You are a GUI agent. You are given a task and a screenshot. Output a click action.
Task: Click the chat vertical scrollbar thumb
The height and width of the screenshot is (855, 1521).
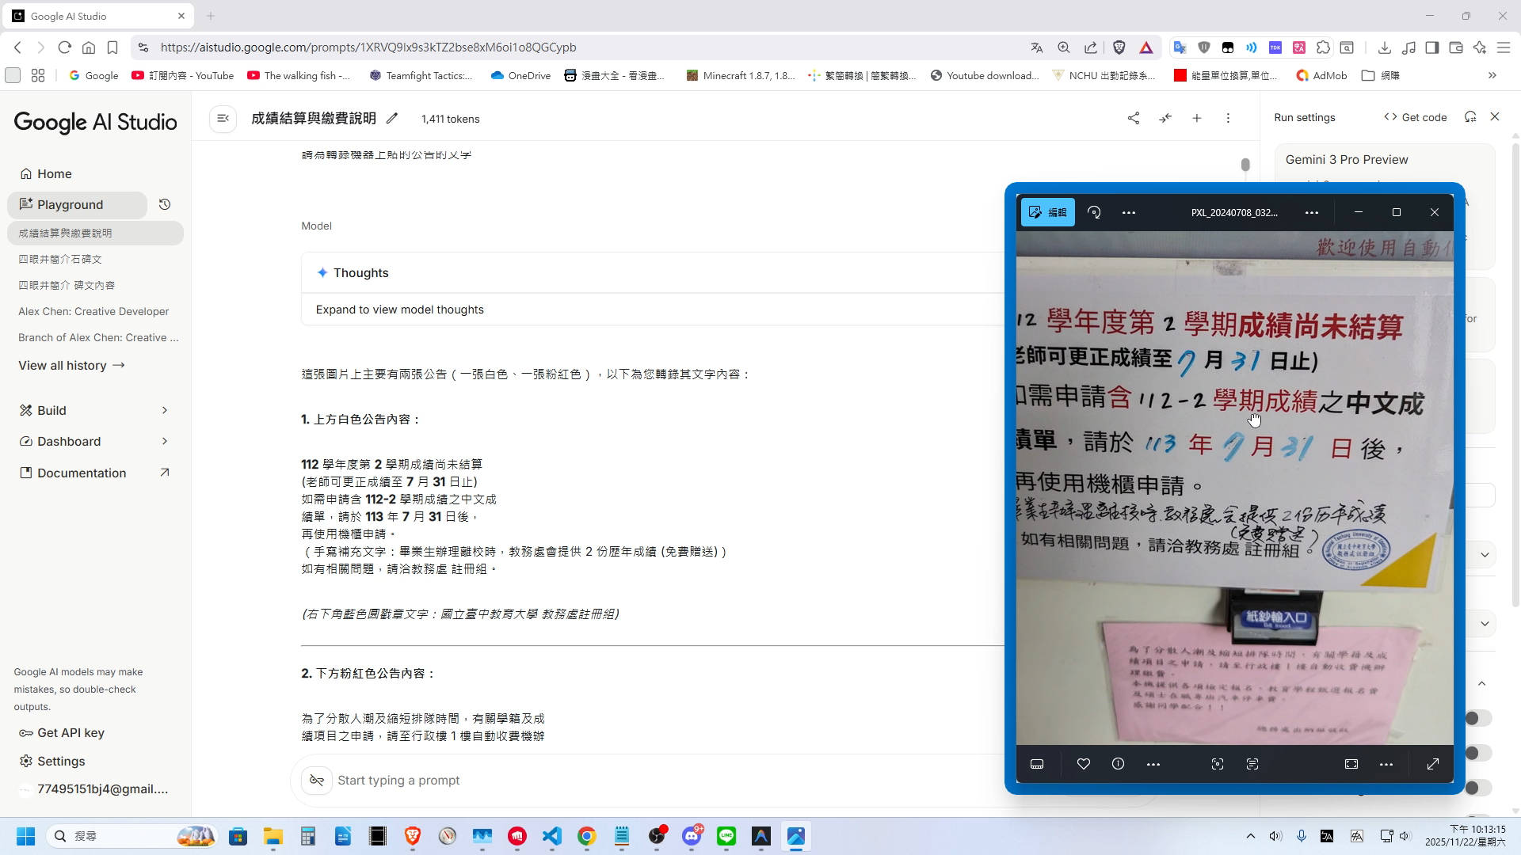click(1245, 165)
